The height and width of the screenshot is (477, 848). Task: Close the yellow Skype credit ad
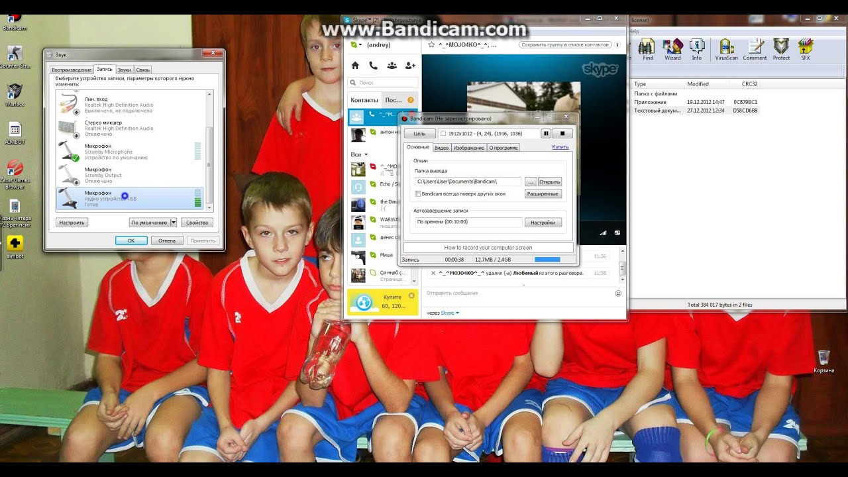411,295
